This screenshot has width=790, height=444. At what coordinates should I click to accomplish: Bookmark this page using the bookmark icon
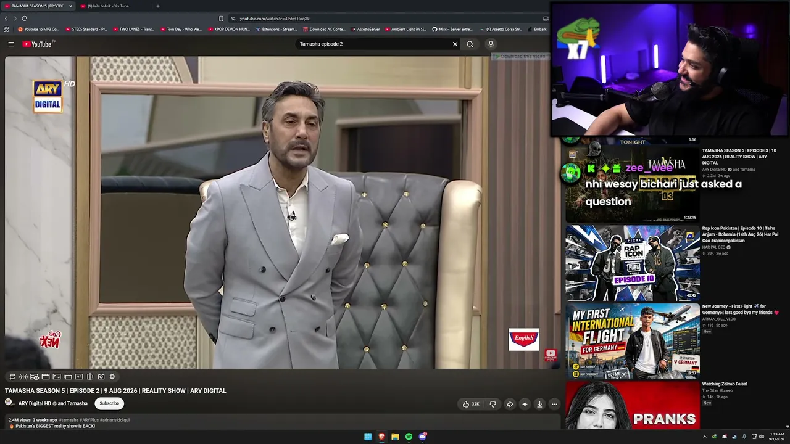point(221,18)
